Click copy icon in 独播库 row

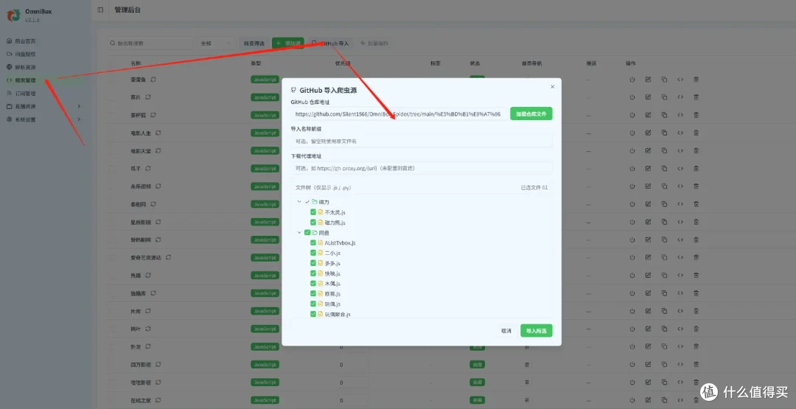coord(664,293)
